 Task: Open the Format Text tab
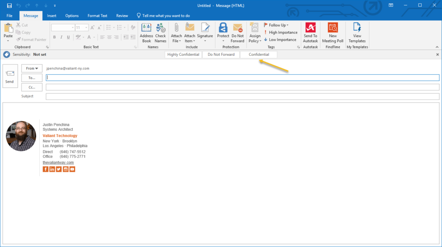97,16
